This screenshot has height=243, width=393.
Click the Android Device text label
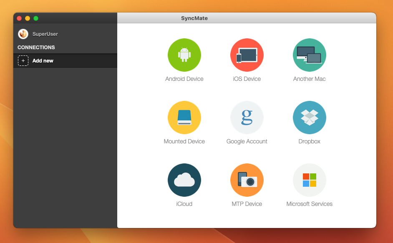[x=184, y=79]
